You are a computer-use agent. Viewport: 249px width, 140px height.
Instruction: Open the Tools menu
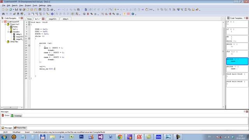35,5
